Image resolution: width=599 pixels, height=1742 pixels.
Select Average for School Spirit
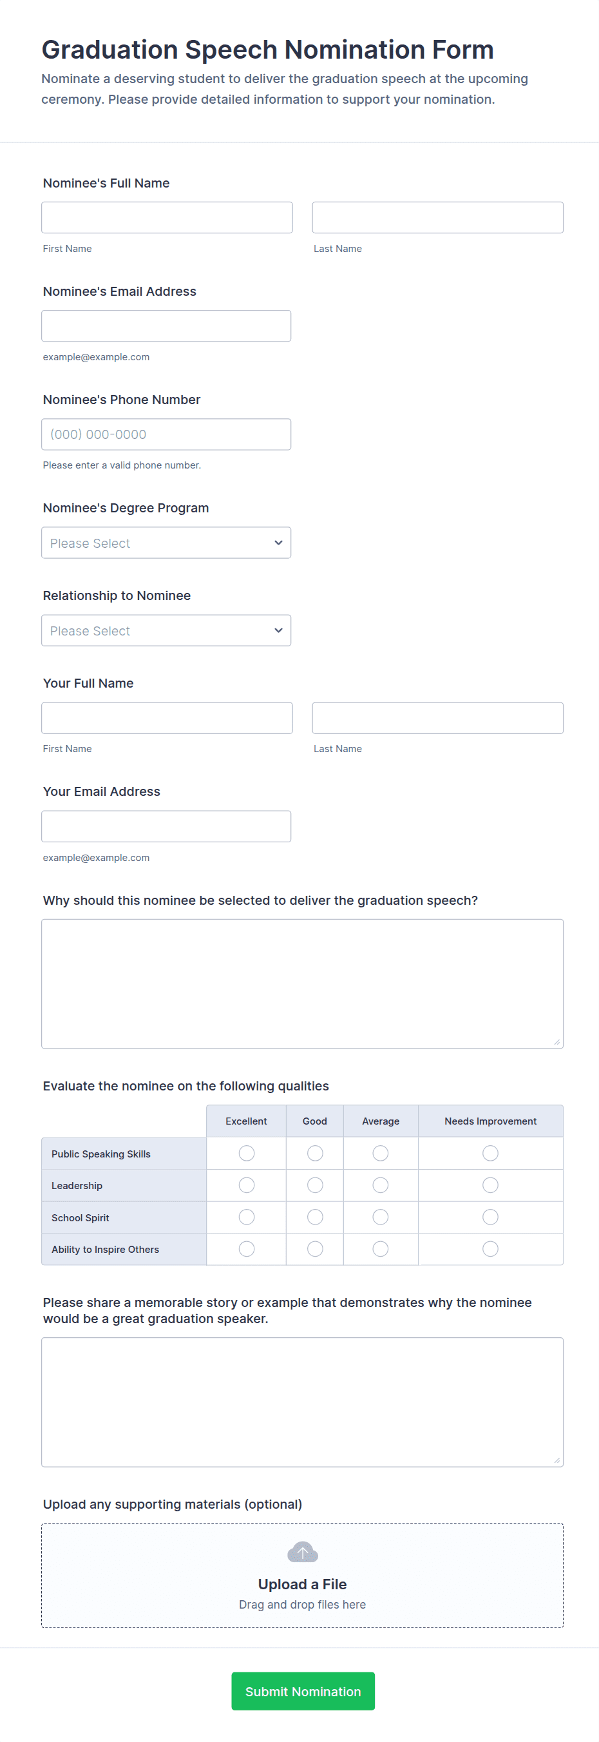[x=381, y=1217]
